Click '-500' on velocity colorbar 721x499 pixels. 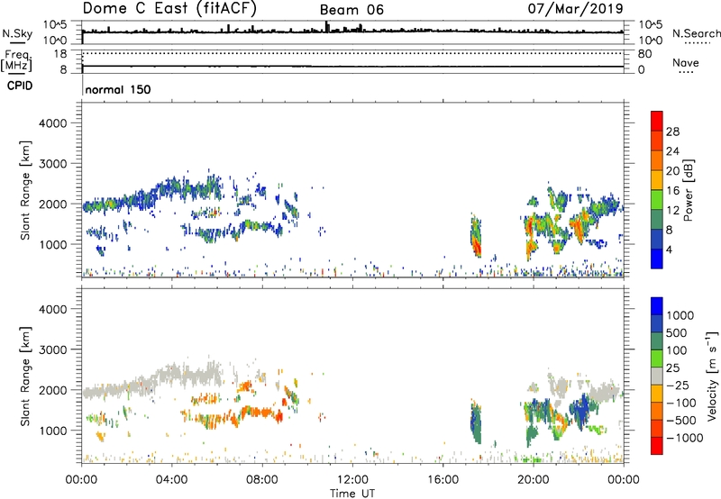[x=681, y=420]
